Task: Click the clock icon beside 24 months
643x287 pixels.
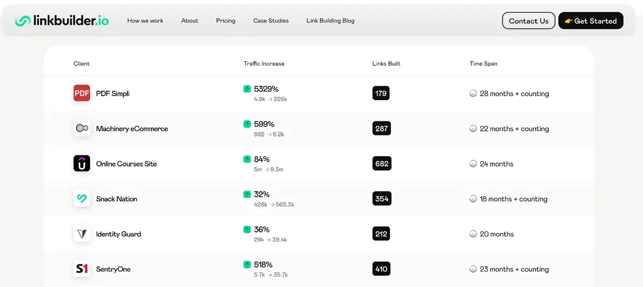Action: [x=473, y=164]
